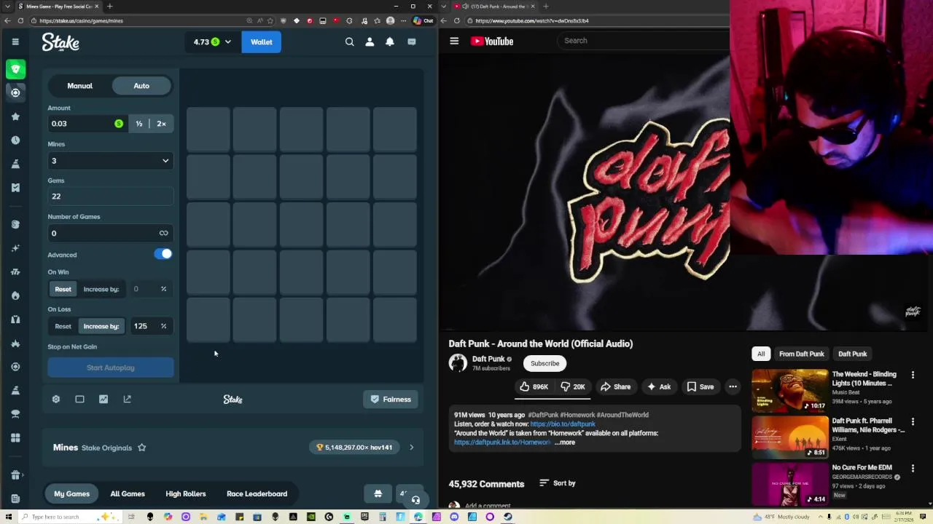Open support headset icon in Stake
The width and height of the screenshot is (933, 524).
pyautogui.click(x=415, y=500)
